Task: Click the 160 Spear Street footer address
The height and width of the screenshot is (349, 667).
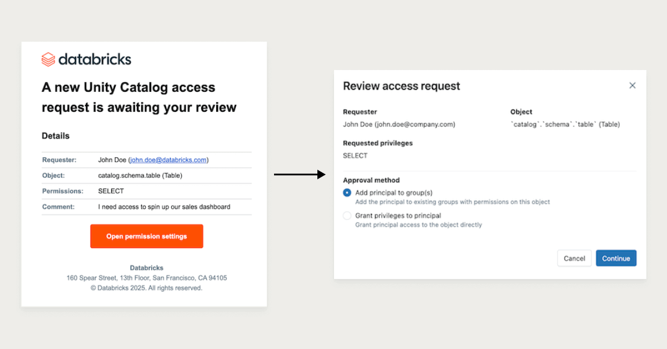Action: click(147, 278)
